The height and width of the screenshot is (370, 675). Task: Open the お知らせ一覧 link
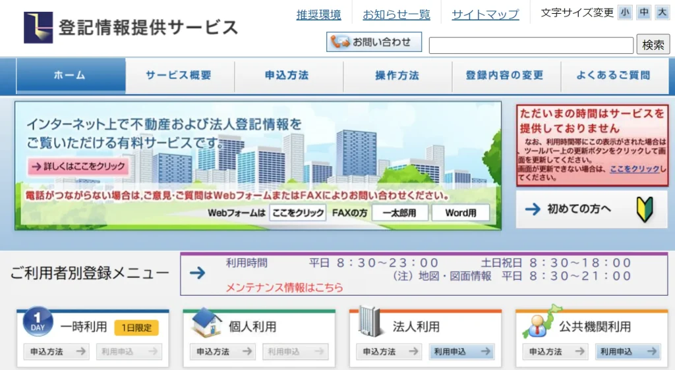coord(396,15)
